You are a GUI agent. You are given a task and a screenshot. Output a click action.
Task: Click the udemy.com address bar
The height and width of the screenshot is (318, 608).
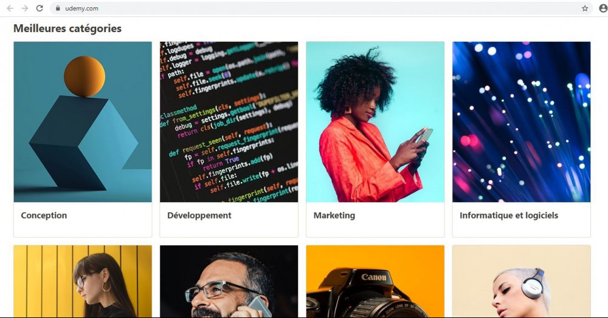click(x=321, y=8)
